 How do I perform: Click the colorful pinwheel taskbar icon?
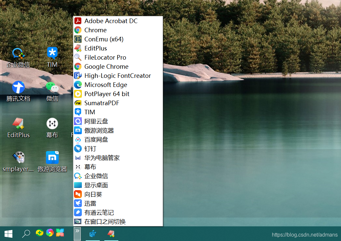(50, 233)
